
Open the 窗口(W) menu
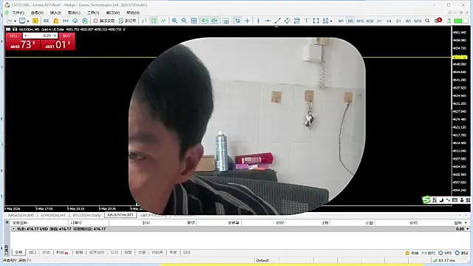click(113, 13)
